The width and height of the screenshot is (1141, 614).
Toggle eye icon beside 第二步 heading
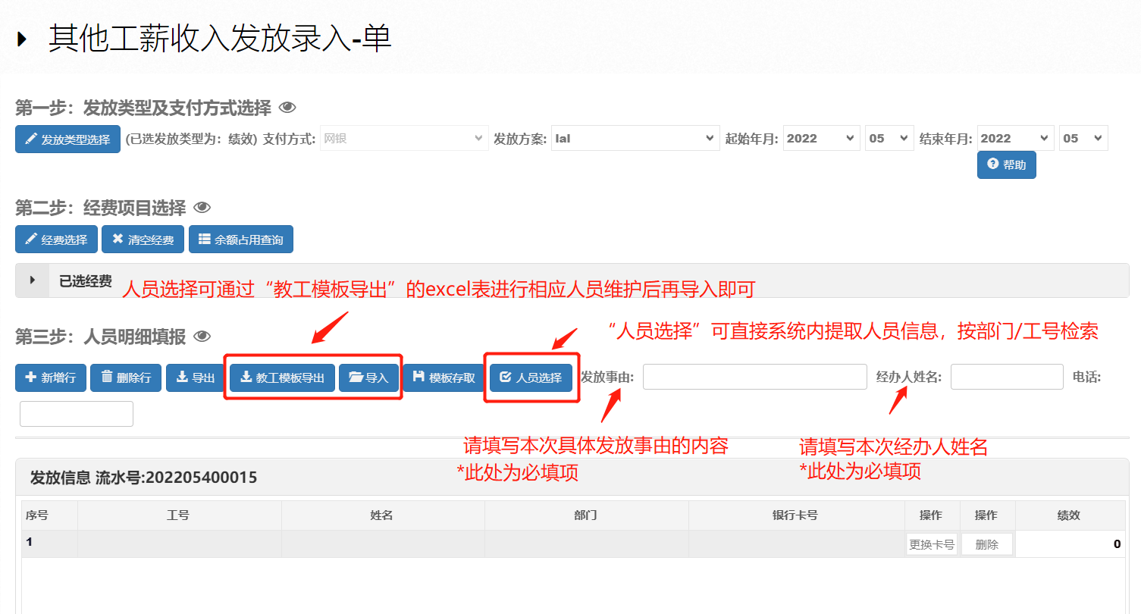point(202,208)
